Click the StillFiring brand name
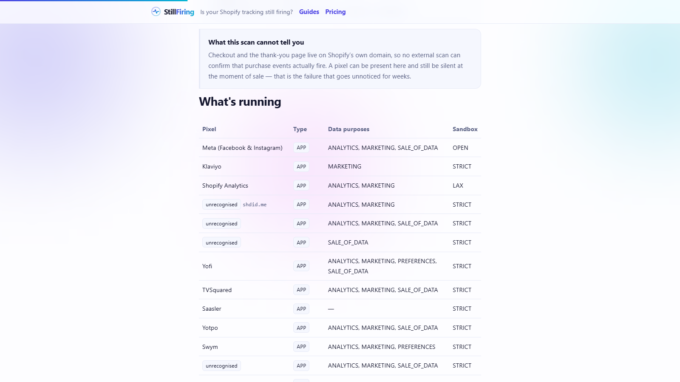Image resolution: width=680 pixels, height=382 pixels. [x=179, y=12]
